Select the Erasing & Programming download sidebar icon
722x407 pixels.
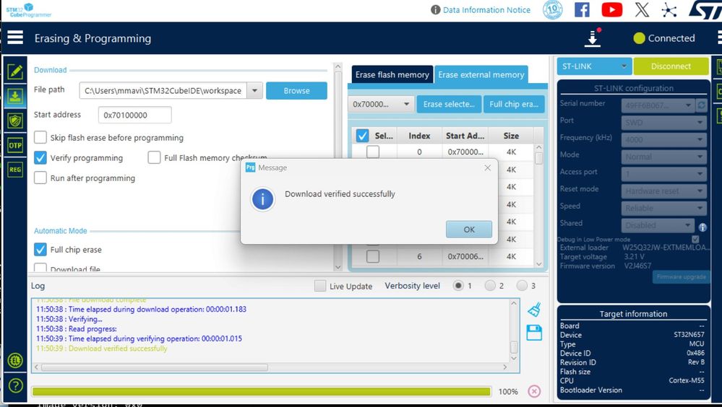click(14, 97)
